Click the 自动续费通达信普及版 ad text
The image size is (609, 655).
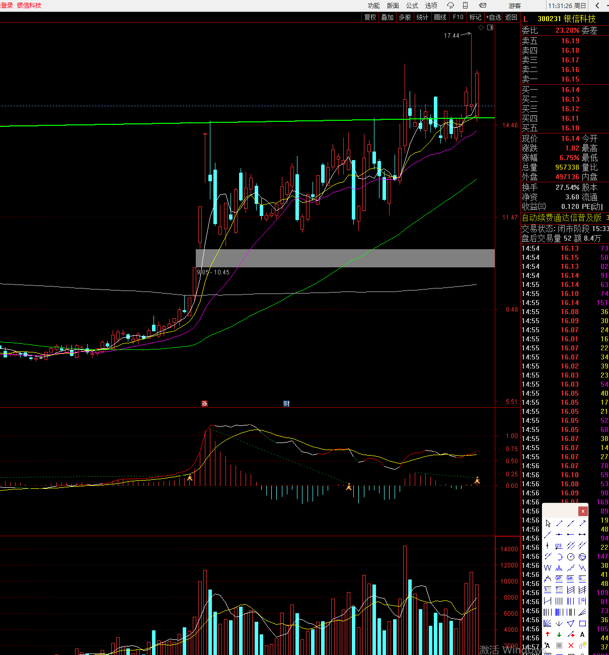pos(562,217)
